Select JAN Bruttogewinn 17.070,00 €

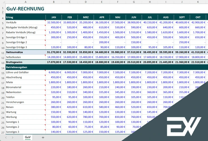54,62
